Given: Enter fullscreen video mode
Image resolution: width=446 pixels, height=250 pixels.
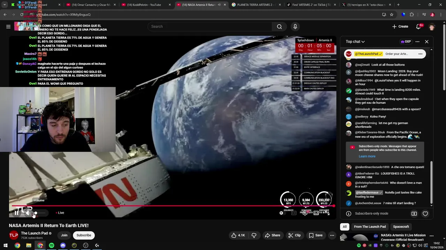Looking at the screenshot, I should (328, 213).
